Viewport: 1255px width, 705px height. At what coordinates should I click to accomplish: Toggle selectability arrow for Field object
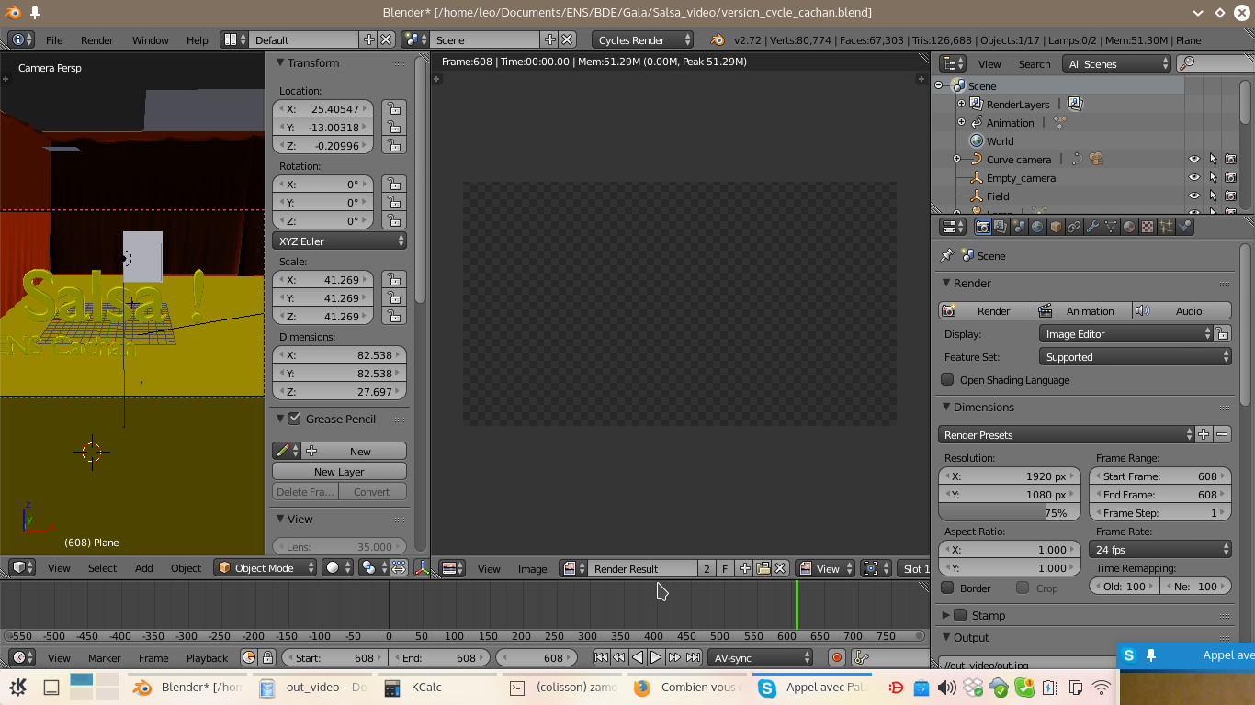(x=1212, y=196)
